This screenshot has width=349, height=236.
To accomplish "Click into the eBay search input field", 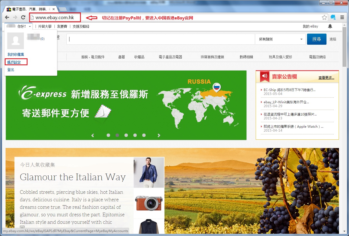I will [161, 39].
